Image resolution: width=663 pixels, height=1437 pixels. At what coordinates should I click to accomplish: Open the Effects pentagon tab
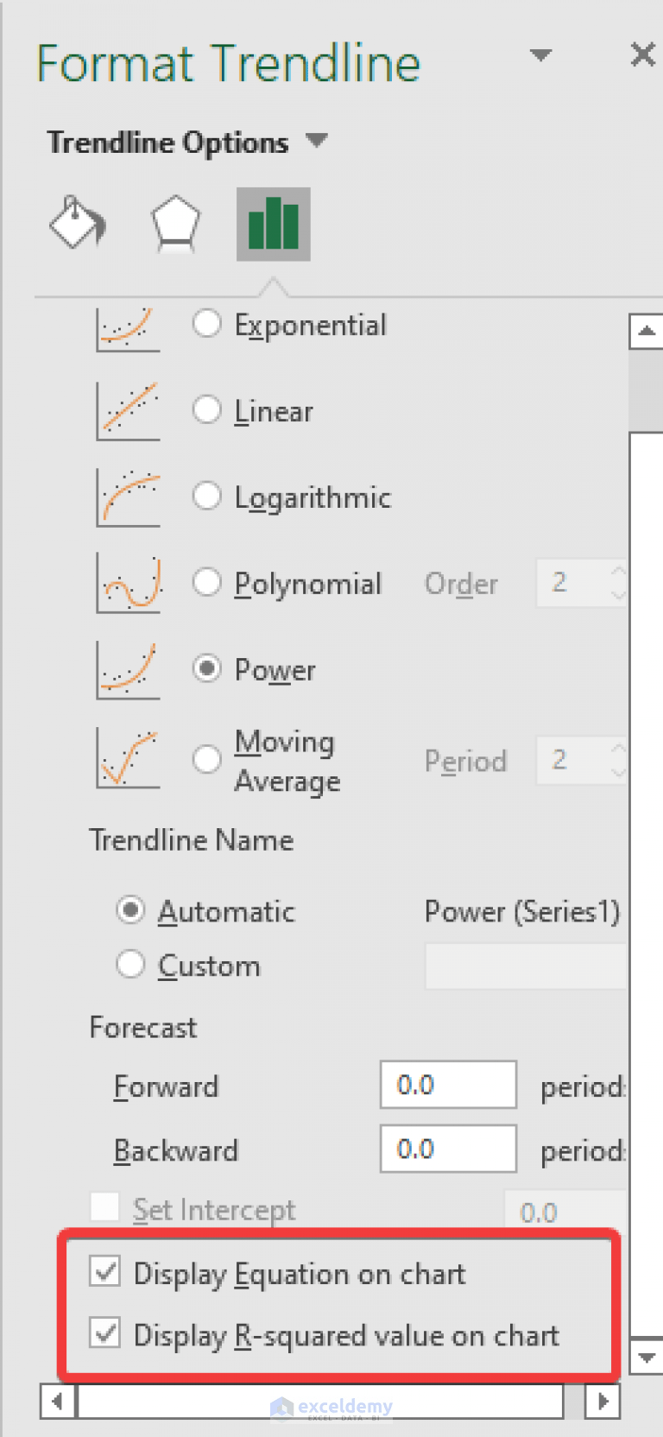(176, 224)
